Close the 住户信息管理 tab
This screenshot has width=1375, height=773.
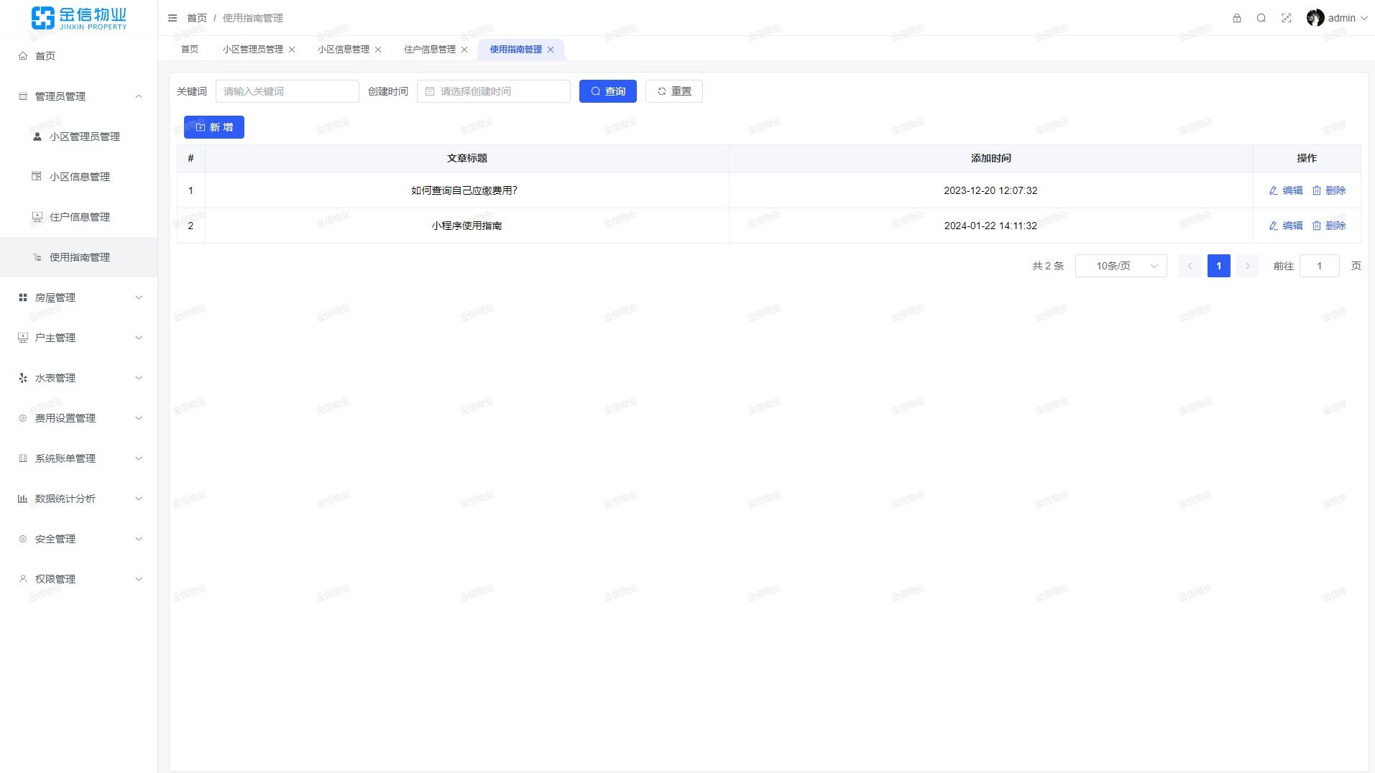[464, 50]
